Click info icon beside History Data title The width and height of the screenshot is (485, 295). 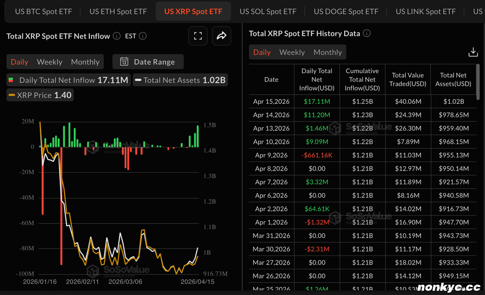(367, 33)
